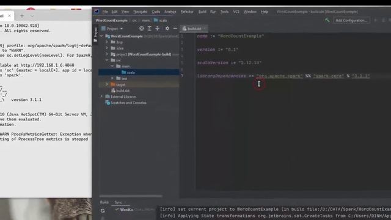This screenshot has width=391, height=220.
Task: Click the Collapse All icon in Project panel
Action: [x=158, y=29]
